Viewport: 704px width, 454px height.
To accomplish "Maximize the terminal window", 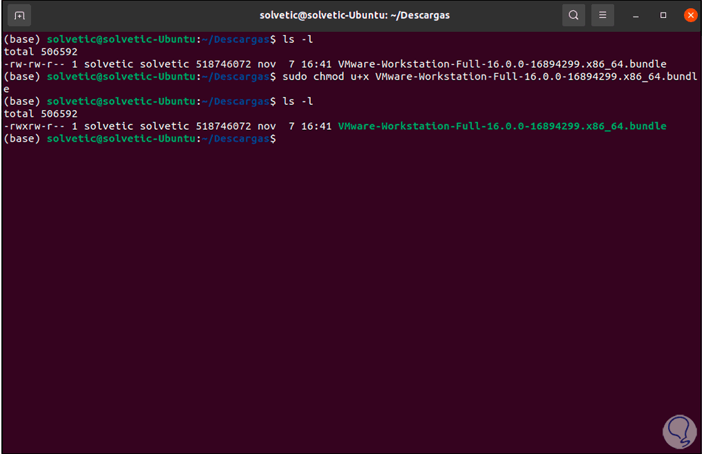I will [x=663, y=15].
